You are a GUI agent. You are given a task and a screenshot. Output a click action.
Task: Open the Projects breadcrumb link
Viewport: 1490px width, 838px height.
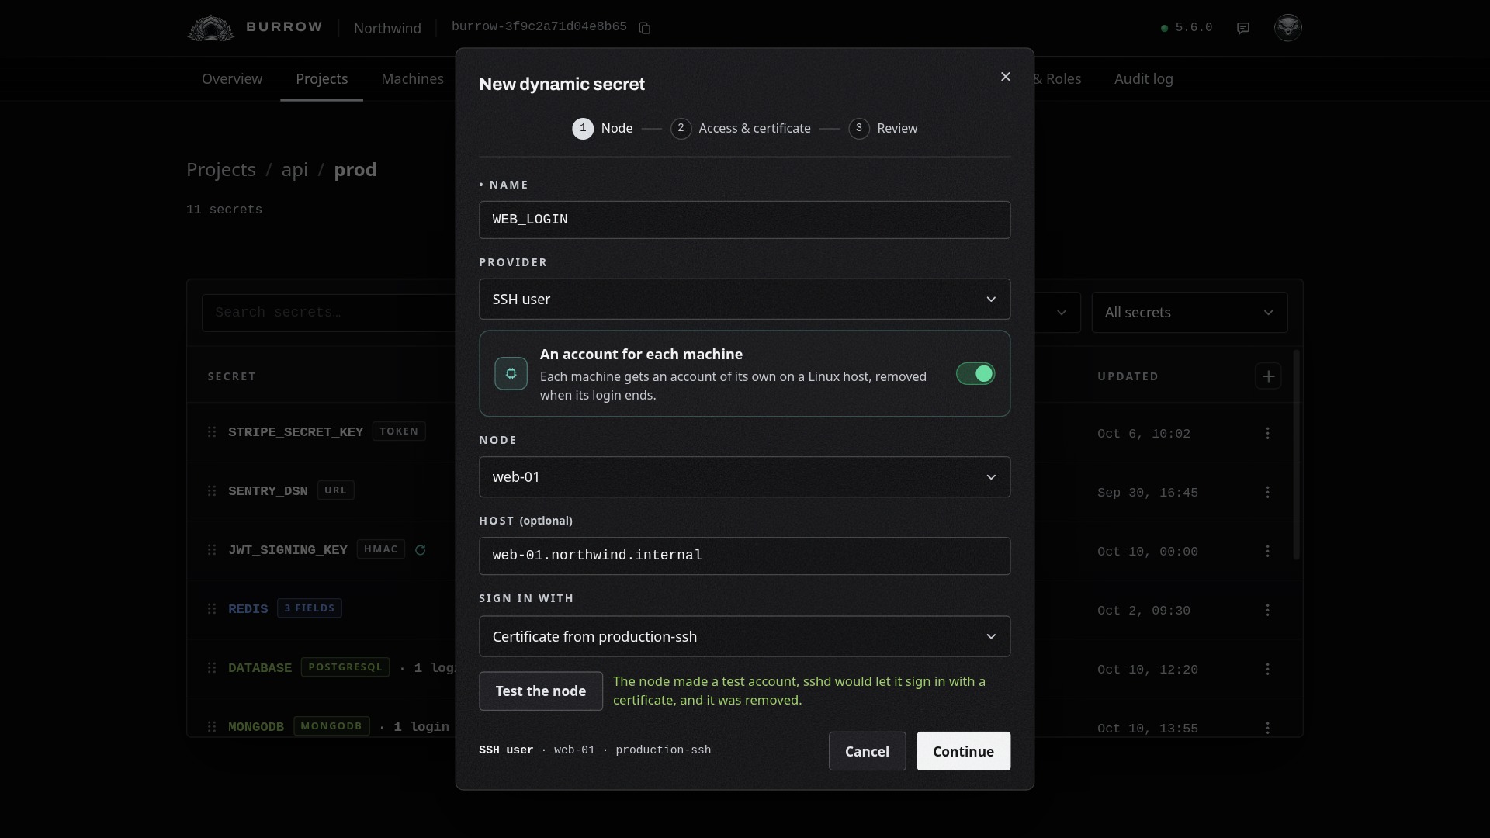click(221, 170)
